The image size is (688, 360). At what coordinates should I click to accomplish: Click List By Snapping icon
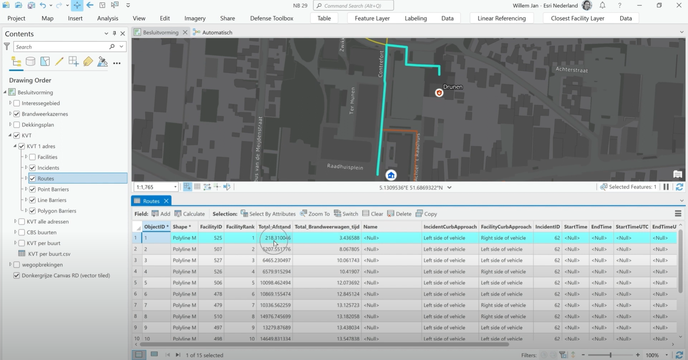click(73, 61)
